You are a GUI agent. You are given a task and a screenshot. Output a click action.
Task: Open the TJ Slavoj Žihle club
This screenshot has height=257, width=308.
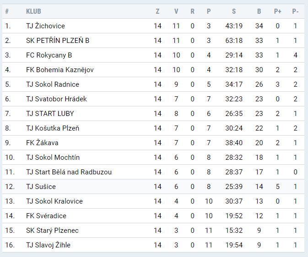click(x=48, y=245)
